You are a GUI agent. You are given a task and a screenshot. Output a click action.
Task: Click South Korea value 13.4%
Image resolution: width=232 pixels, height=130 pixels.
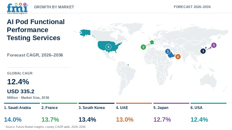(87, 120)
